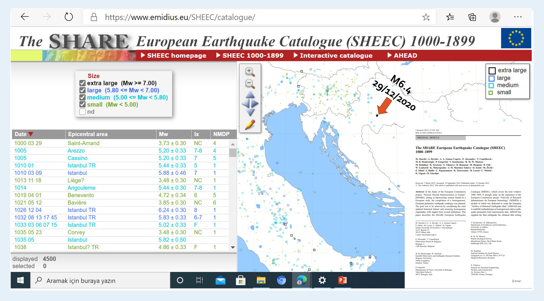The height and width of the screenshot is (301, 544).
Task: Pan the map left arrow
Action: click(245, 104)
